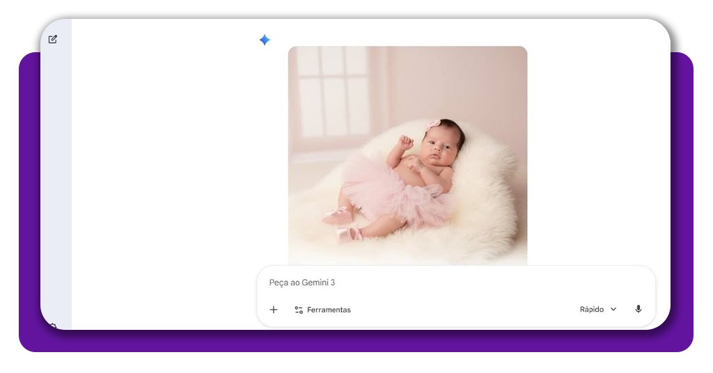713x373 pixels.
Task: Click the collapsed left sidebar strip
Action: [x=56, y=174]
